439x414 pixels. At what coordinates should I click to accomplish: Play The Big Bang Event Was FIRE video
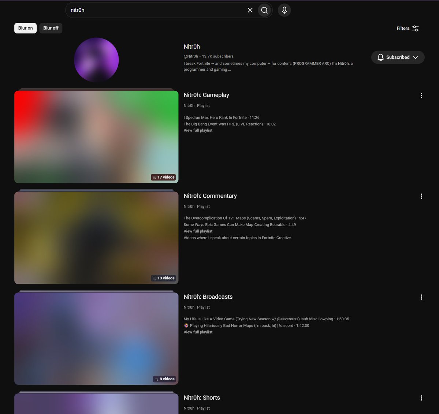(230, 124)
